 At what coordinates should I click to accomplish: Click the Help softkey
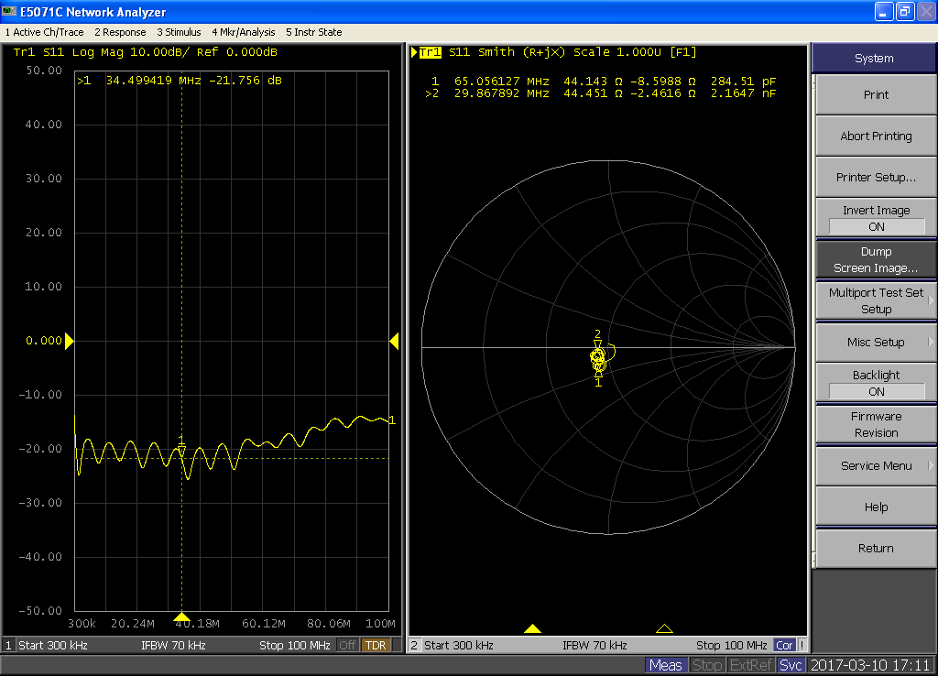pos(876,507)
